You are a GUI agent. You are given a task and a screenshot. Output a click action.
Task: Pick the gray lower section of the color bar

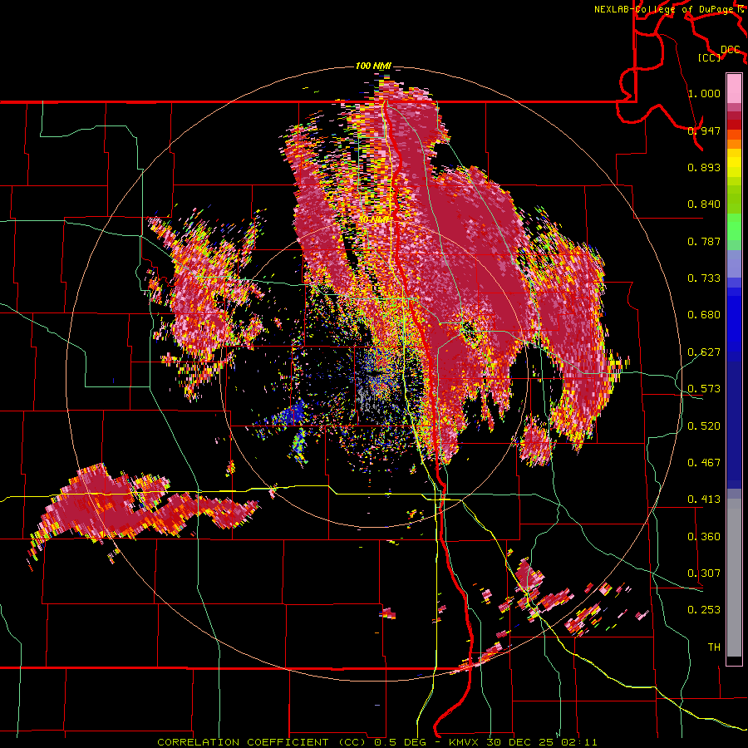point(734,578)
